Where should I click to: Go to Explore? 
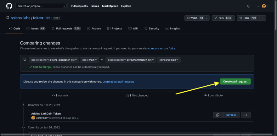tap(126, 6)
